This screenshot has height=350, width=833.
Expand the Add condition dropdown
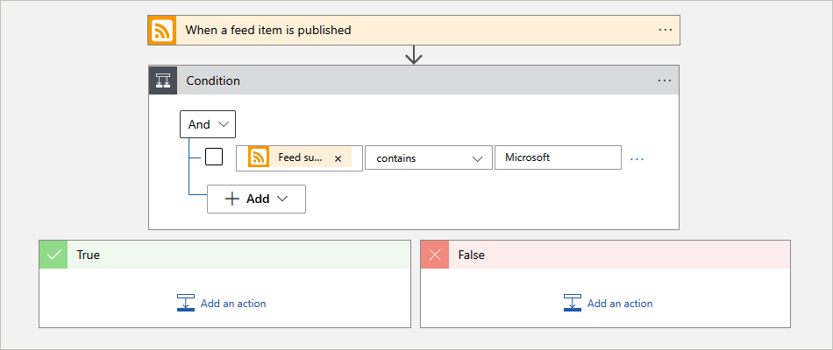pos(256,199)
